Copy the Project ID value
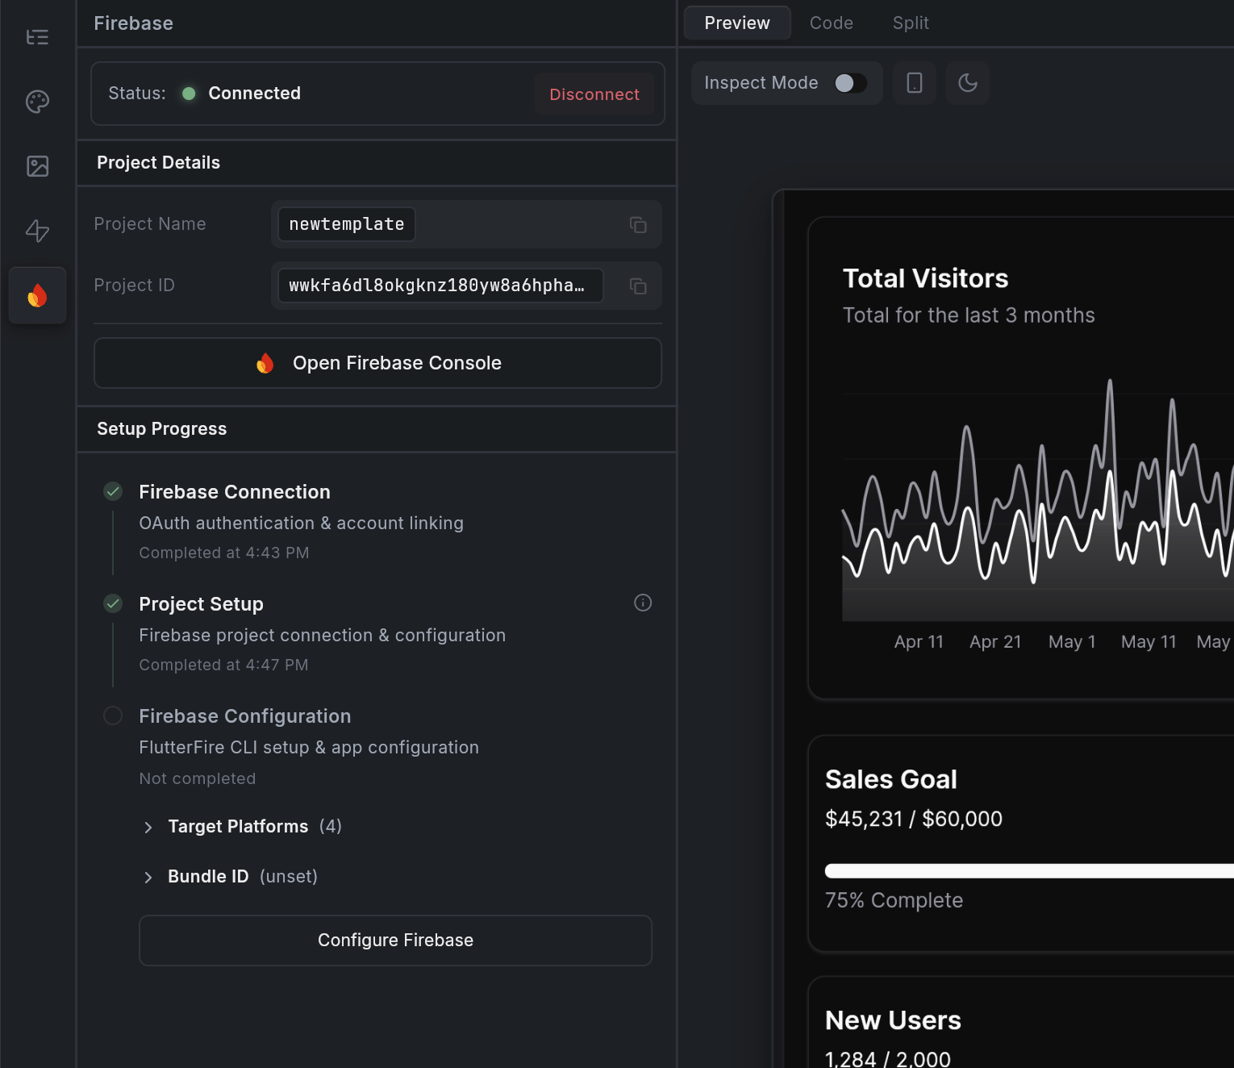 pos(638,286)
